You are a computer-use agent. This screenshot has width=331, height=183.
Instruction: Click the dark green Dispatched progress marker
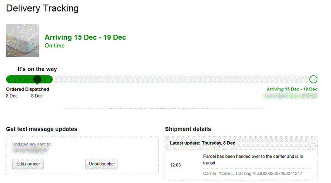(37, 79)
